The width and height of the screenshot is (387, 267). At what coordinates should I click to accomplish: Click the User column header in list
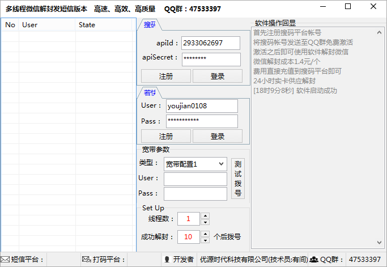47,25
